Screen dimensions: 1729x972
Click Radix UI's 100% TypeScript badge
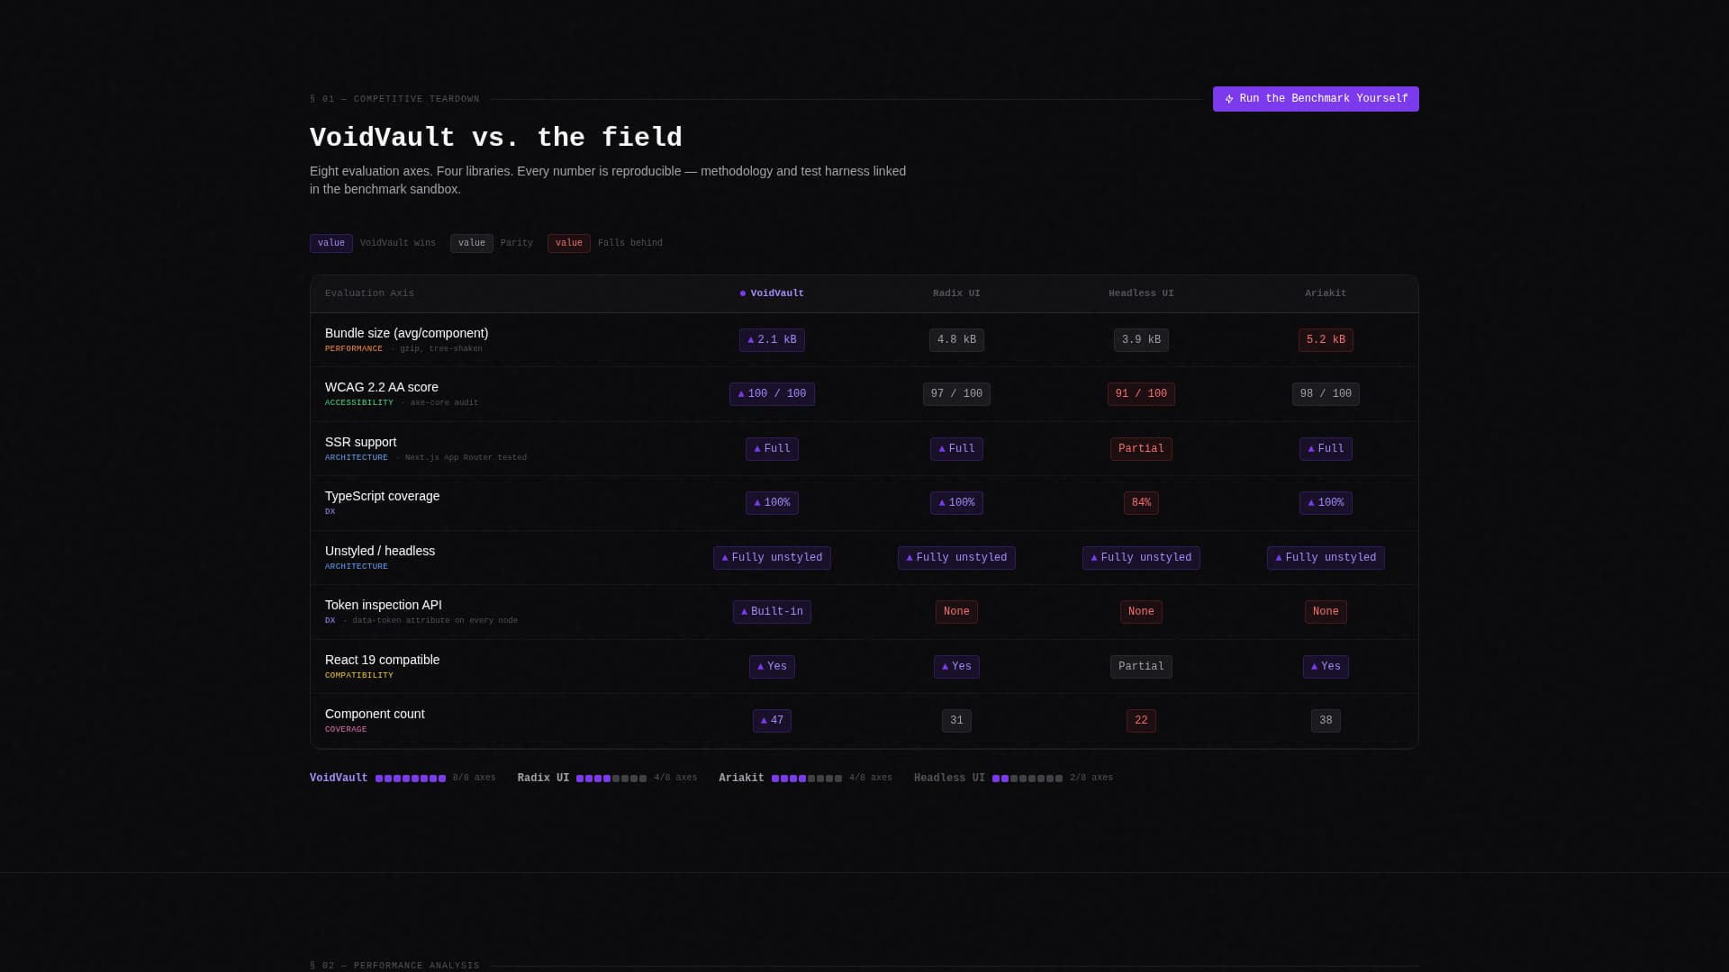tap(956, 503)
